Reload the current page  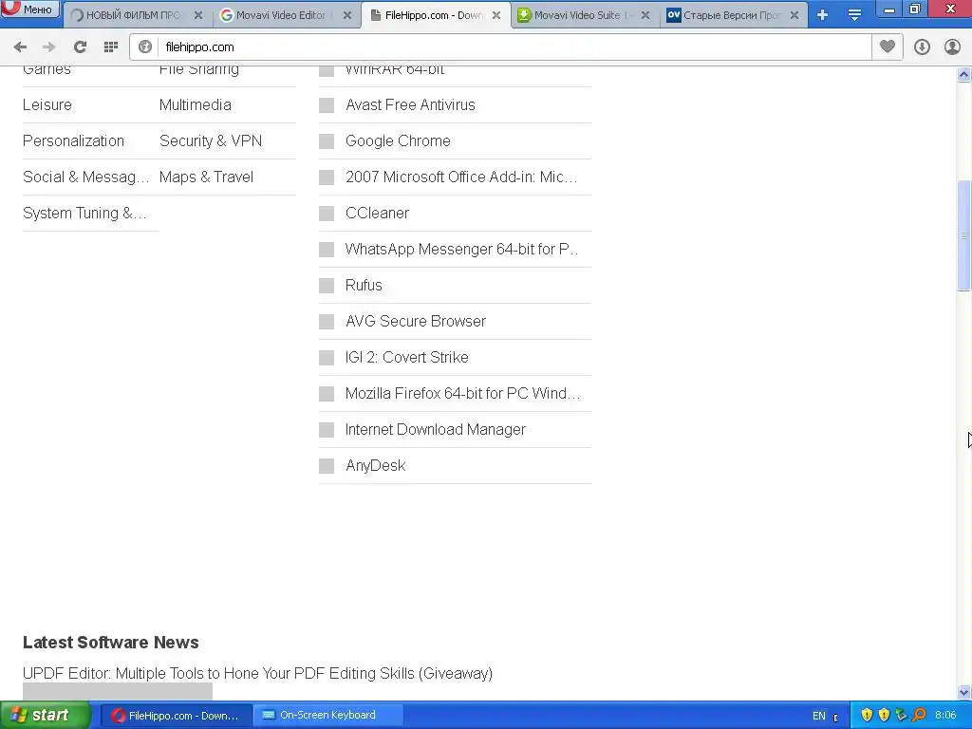pyautogui.click(x=80, y=47)
